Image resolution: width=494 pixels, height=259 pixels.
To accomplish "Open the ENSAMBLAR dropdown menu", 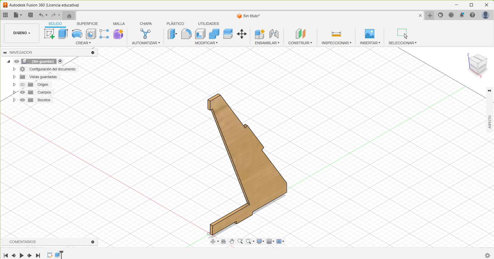I will click(267, 43).
